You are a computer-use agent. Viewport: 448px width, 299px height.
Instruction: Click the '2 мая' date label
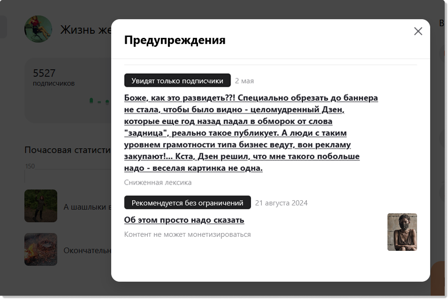coord(244,81)
